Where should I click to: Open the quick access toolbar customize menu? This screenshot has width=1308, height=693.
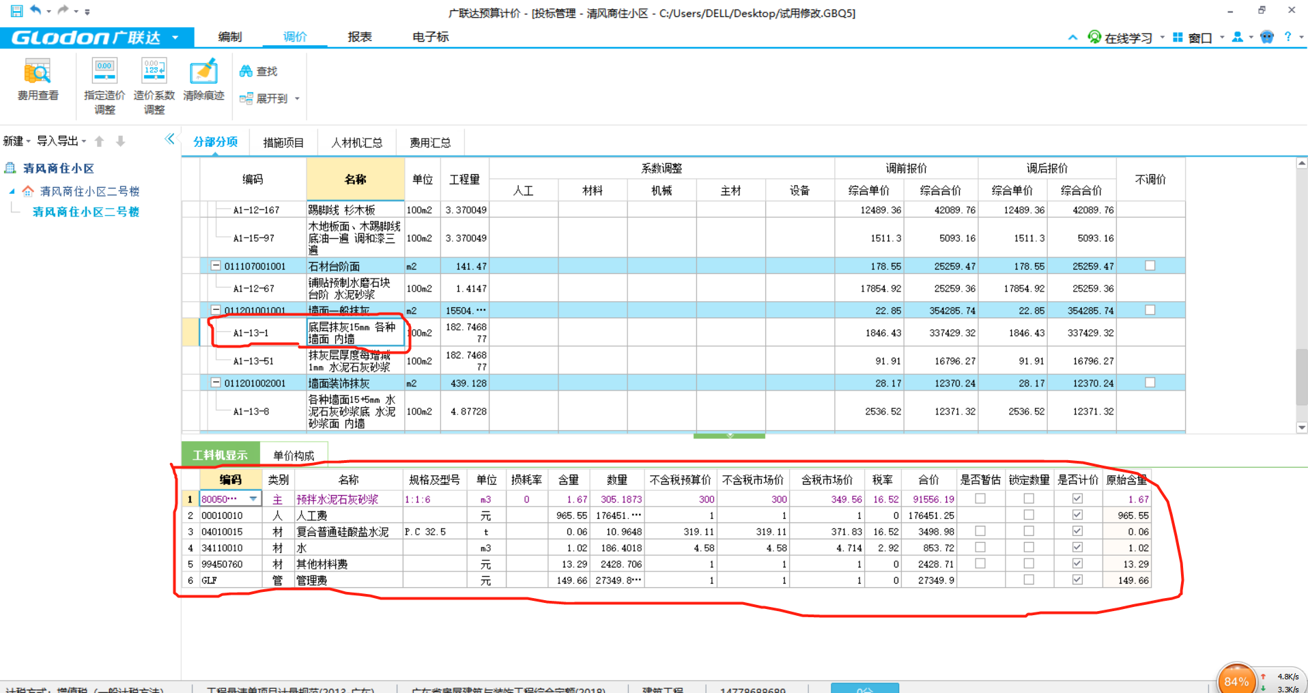(x=87, y=12)
